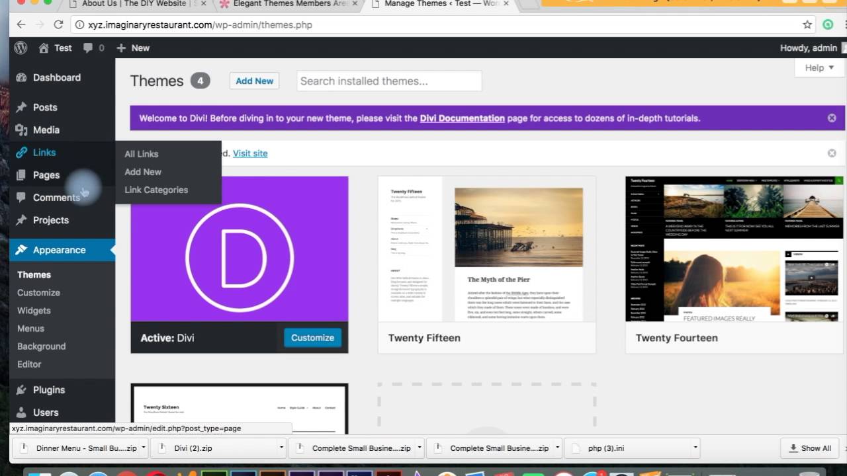The image size is (847, 476).
Task: Click the Plugins plug icon
Action: click(21, 389)
